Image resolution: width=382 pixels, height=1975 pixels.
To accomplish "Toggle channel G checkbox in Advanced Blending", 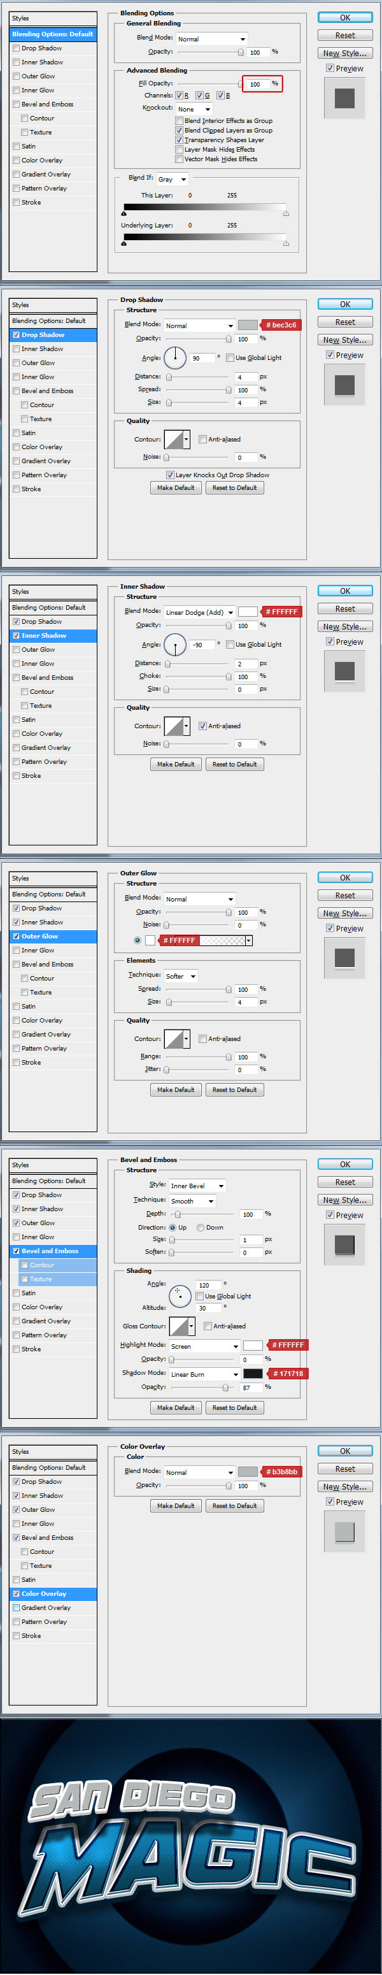I will coord(199,96).
